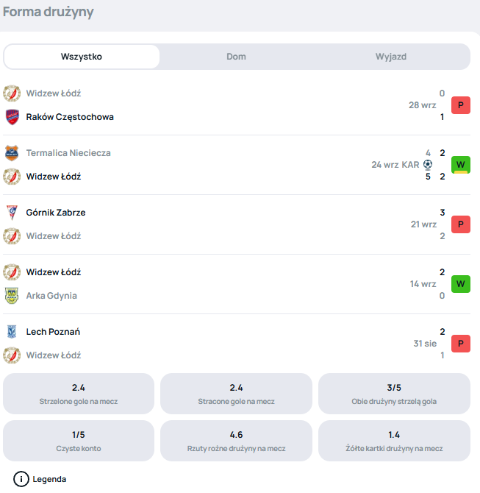Click the Strzelone gole na mecz tile
480x493 pixels.
[79, 394]
